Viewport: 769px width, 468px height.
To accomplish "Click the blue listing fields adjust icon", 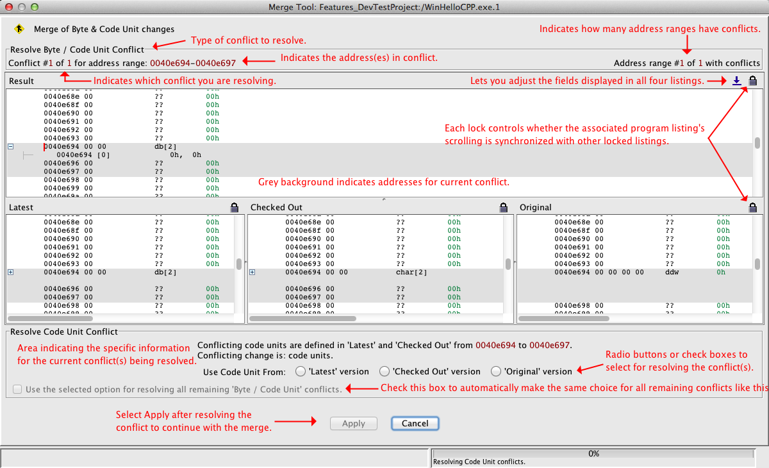I will coord(737,81).
